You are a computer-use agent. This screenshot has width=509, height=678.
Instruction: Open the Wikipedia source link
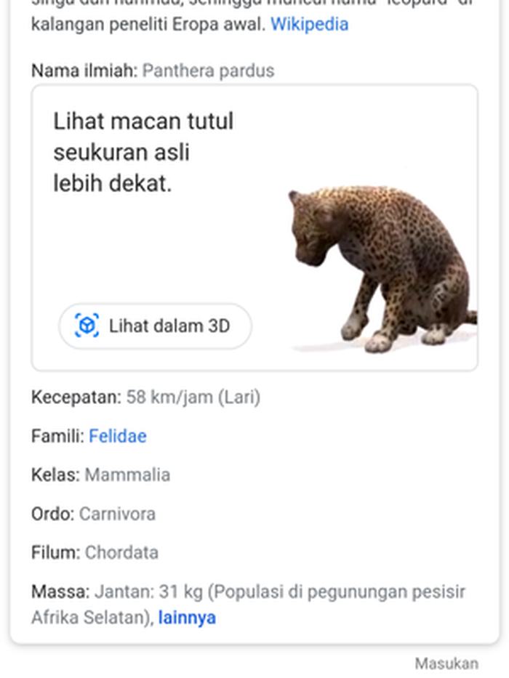[310, 24]
